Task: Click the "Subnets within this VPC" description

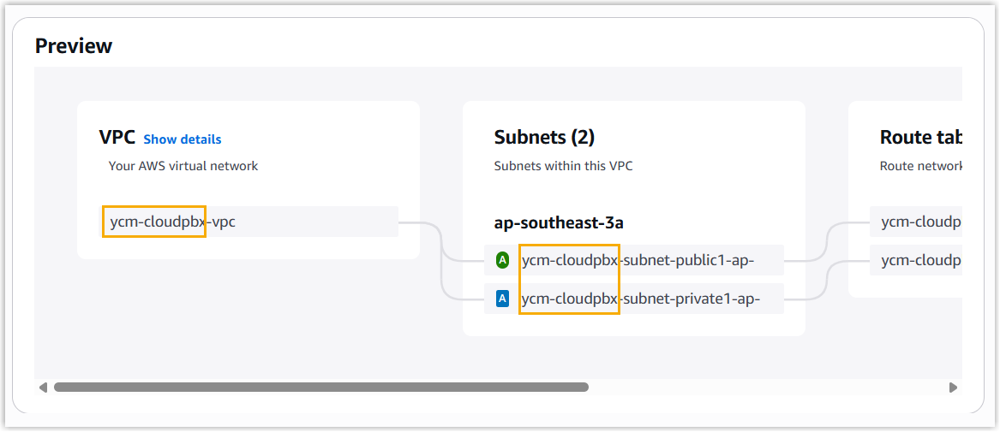Action: 563,166
